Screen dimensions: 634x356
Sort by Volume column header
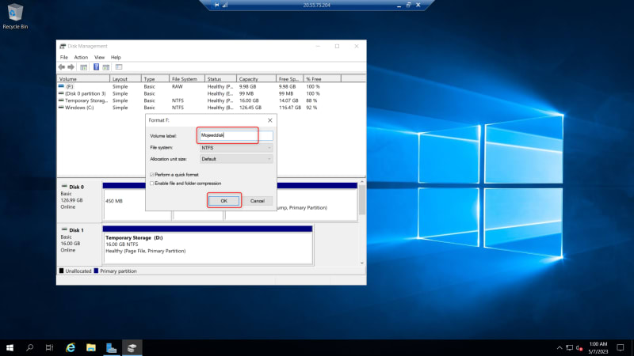click(x=83, y=78)
